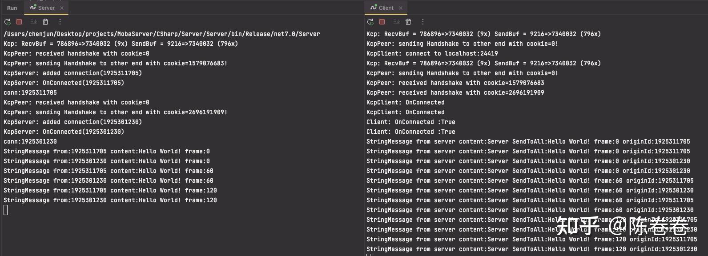Close the Client tab
The image size is (708, 256).
pos(401,8)
